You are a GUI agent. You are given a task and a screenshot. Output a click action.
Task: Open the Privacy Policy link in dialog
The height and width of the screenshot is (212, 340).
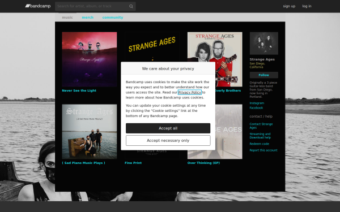click(190, 92)
